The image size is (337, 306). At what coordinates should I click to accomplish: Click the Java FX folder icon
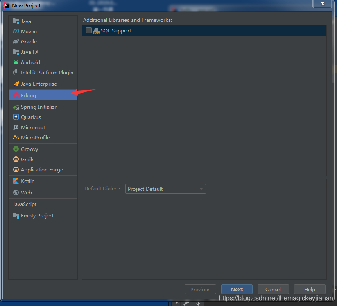tap(16, 52)
